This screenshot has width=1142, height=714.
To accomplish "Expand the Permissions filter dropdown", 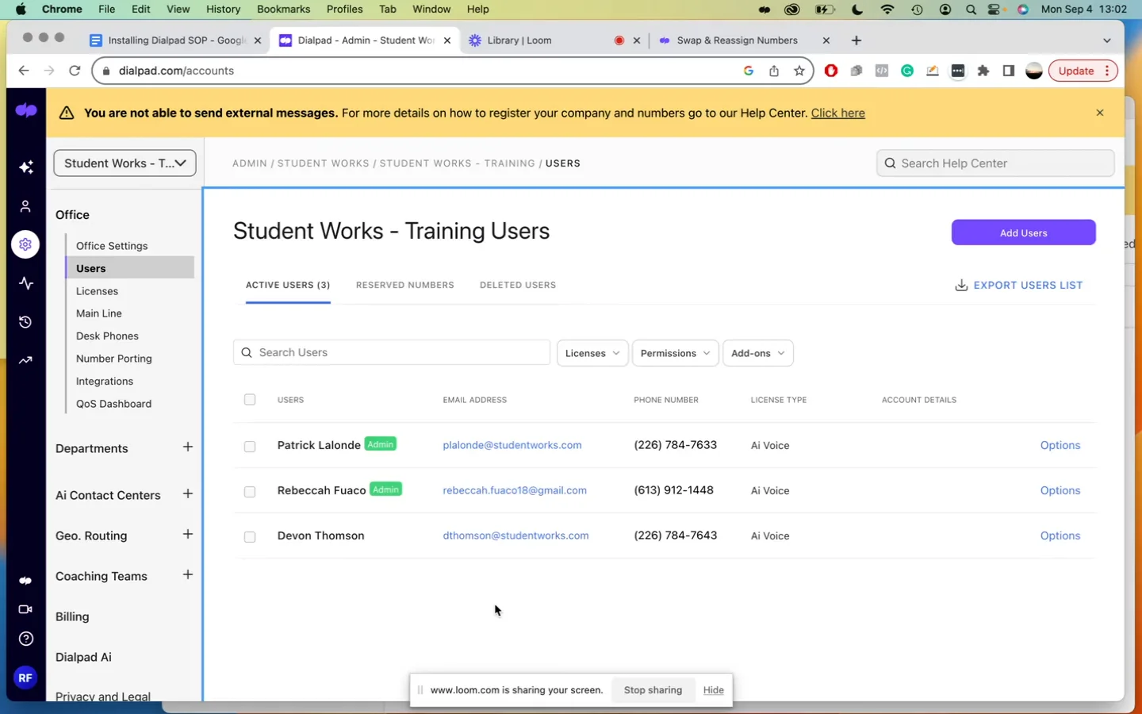I will tap(675, 353).
